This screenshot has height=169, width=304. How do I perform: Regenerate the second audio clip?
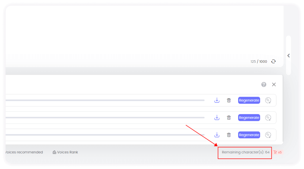(x=249, y=118)
